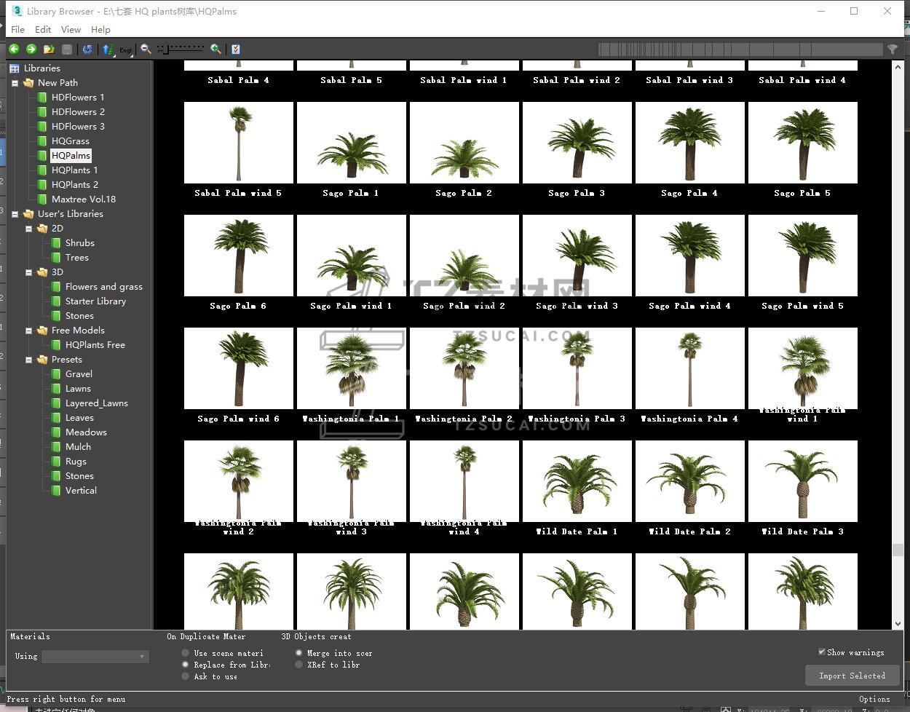Collapse the New Path tree node
The height and width of the screenshot is (712, 910).
[15, 83]
